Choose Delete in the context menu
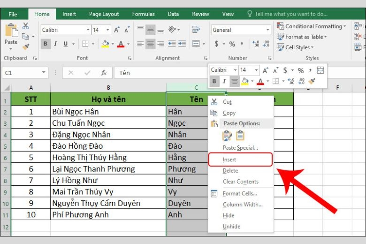Image resolution: width=366 pixels, height=244 pixels. [240, 171]
